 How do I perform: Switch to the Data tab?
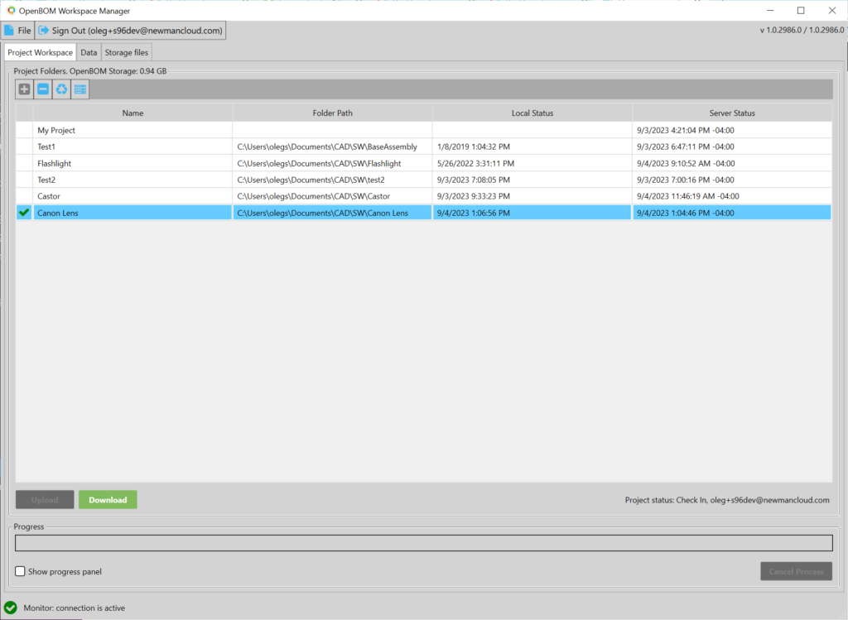(x=89, y=52)
